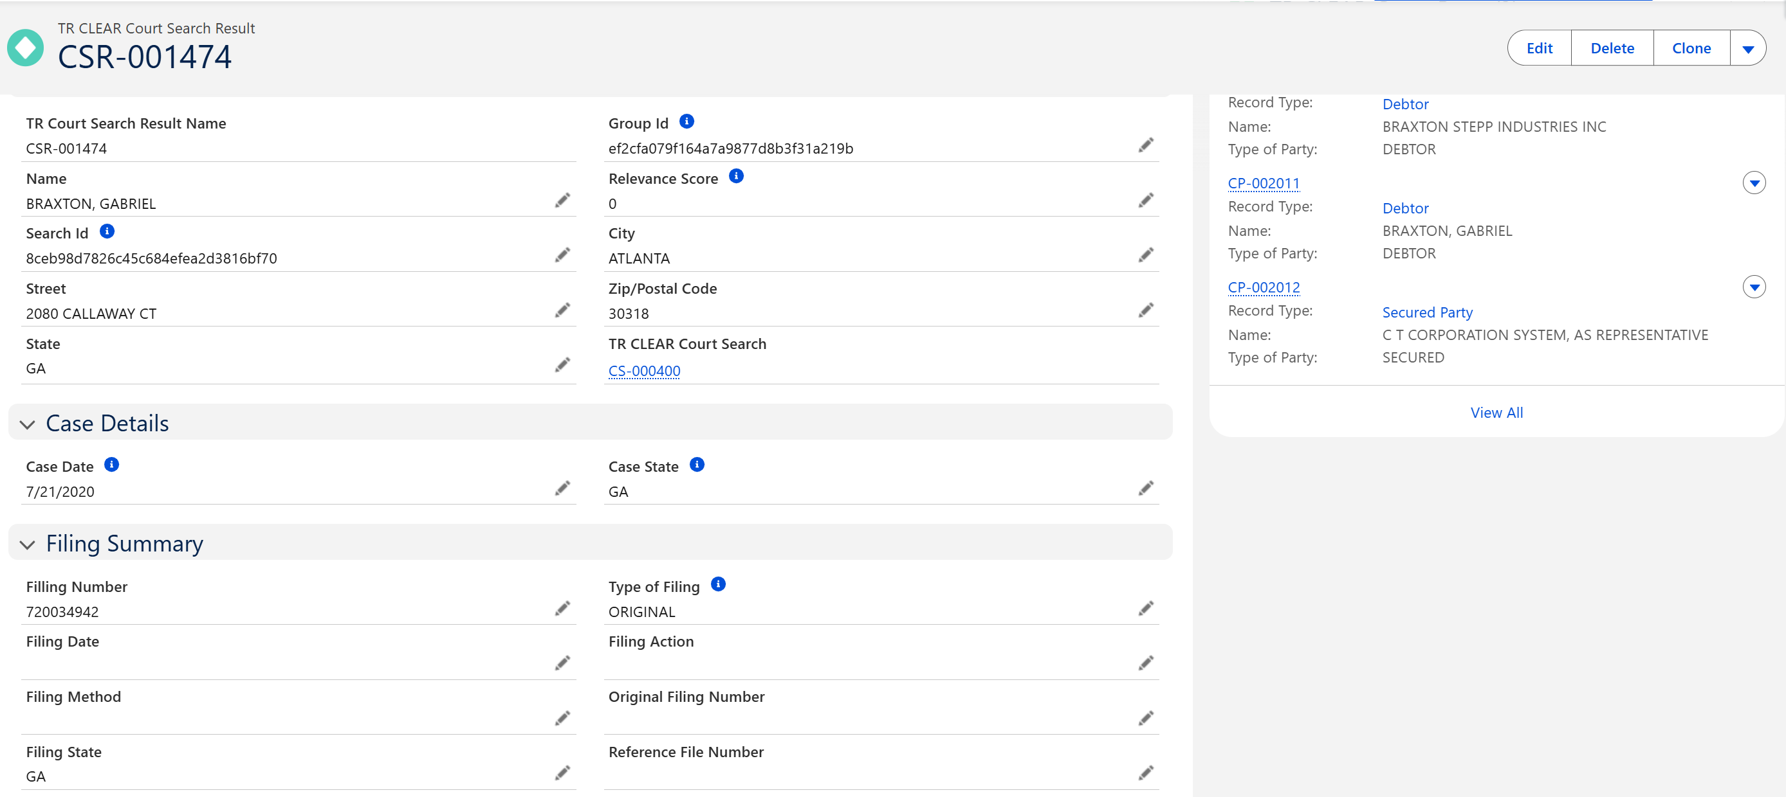The width and height of the screenshot is (1786, 797).
Task: Open more actions dropdown beside Clone
Action: click(1747, 48)
